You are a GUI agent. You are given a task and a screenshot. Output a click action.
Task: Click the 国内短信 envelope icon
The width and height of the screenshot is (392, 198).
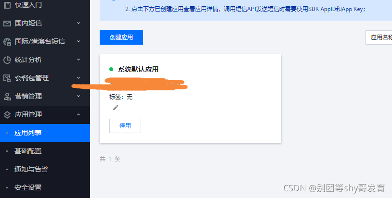point(7,23)
